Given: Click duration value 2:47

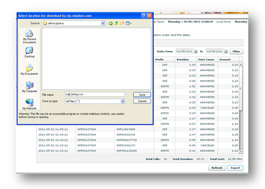Looking at the screenshot, I should [192, 135].
